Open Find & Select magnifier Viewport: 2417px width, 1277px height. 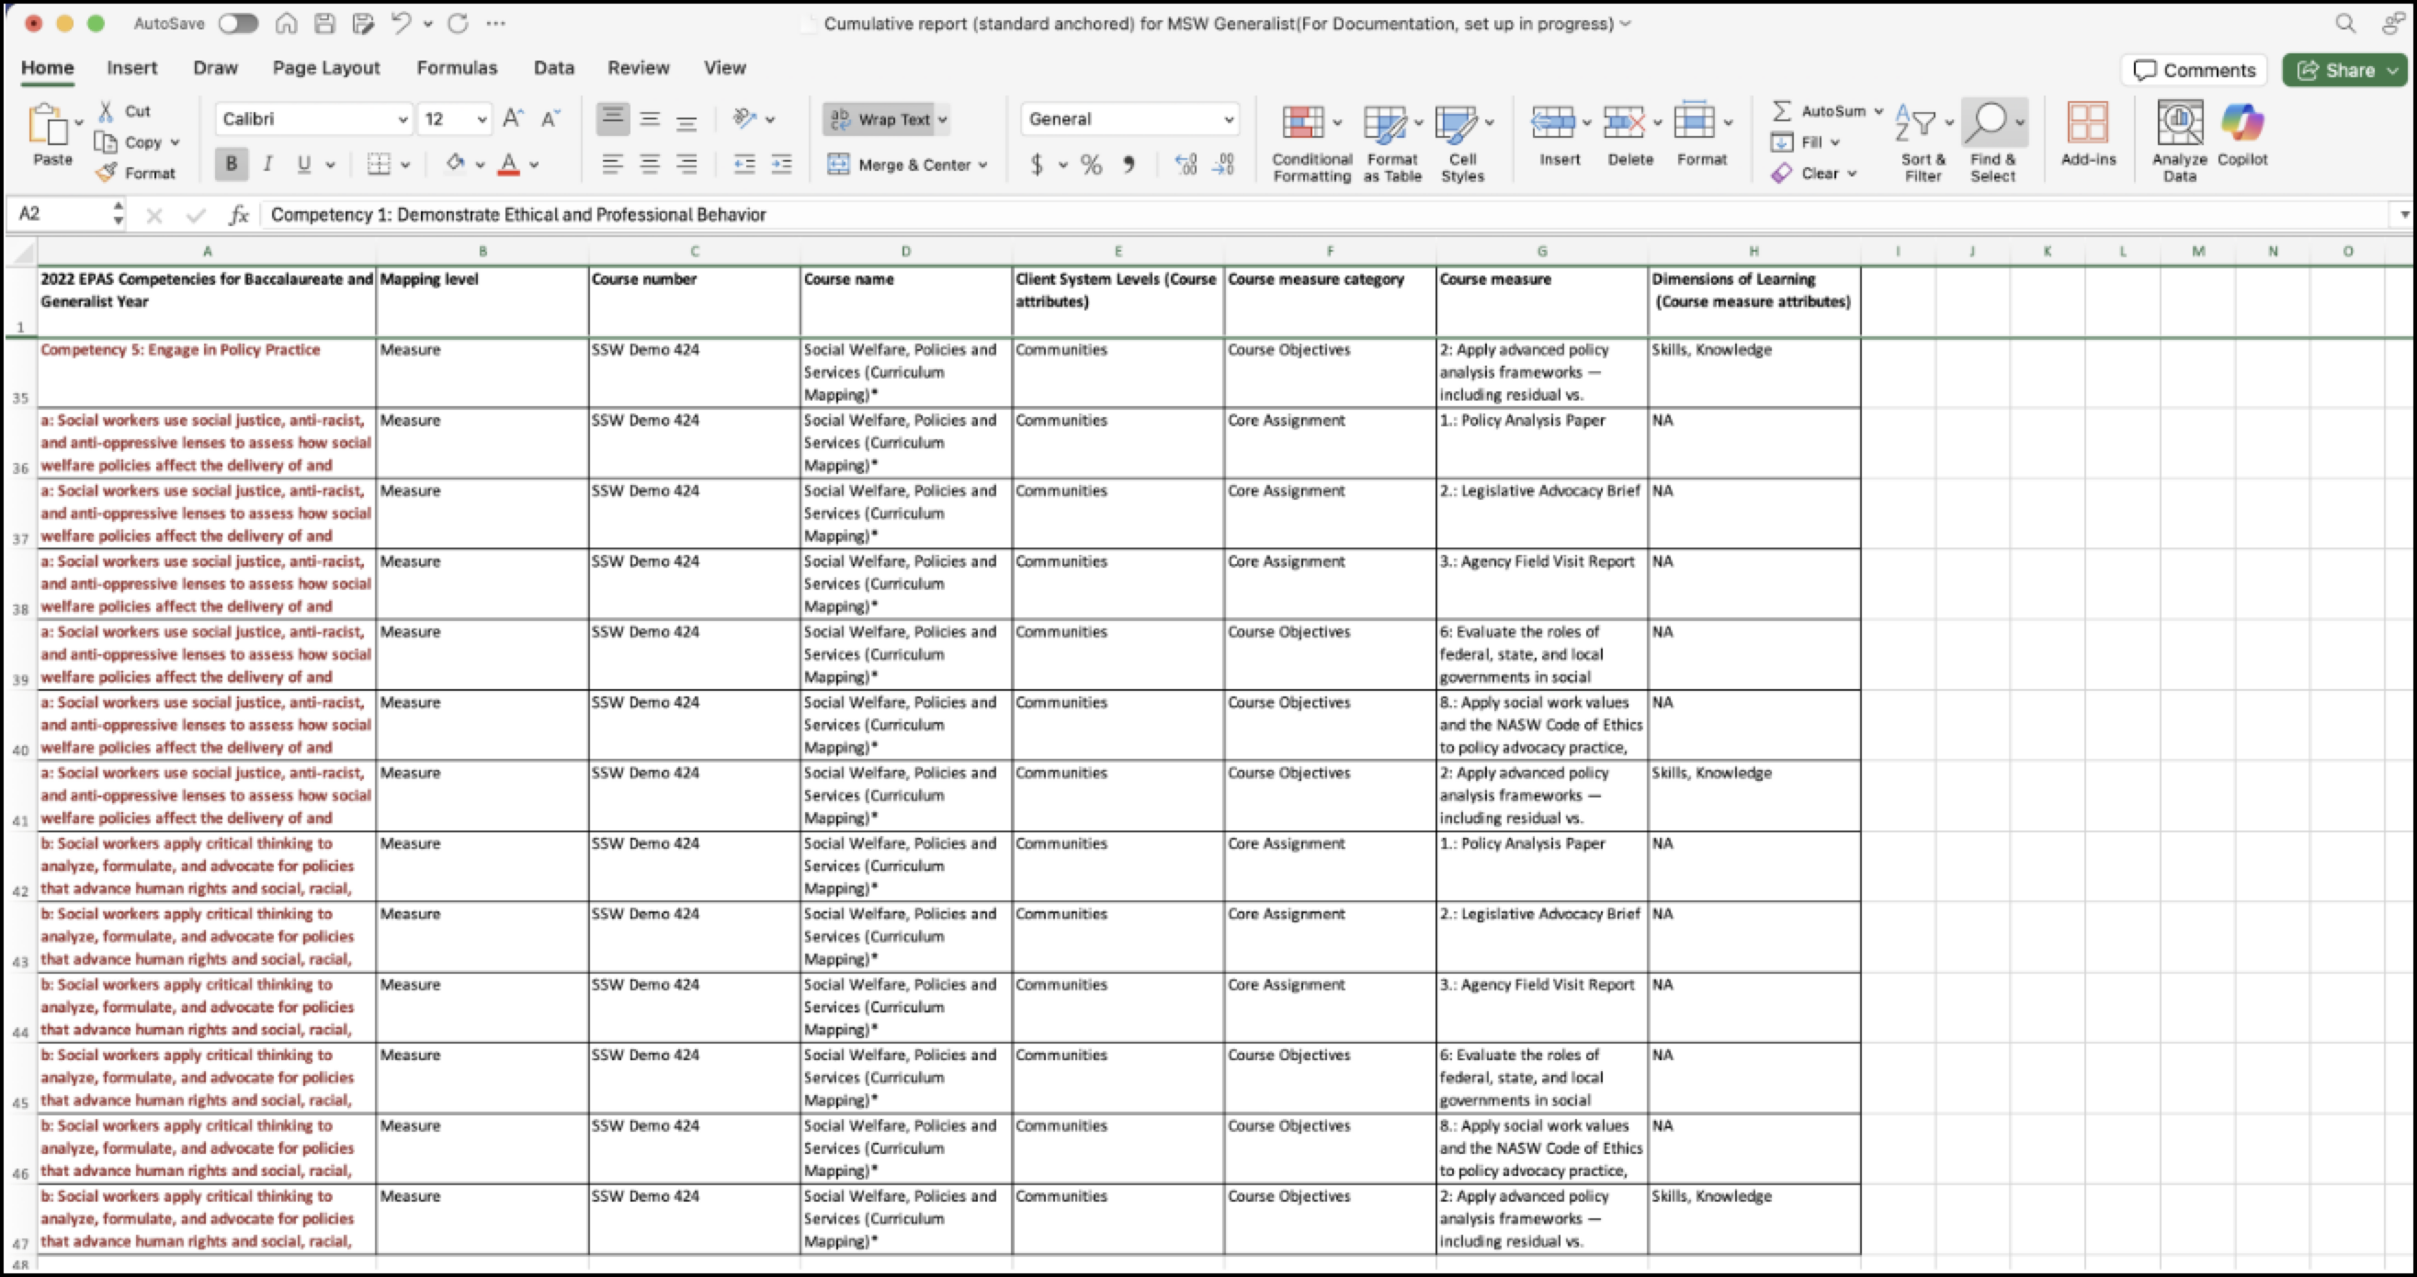[x=1990, y=122]
